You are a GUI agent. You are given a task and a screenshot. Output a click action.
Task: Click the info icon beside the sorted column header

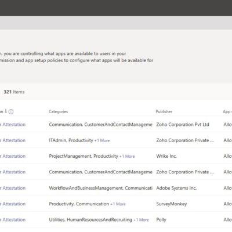11,111
